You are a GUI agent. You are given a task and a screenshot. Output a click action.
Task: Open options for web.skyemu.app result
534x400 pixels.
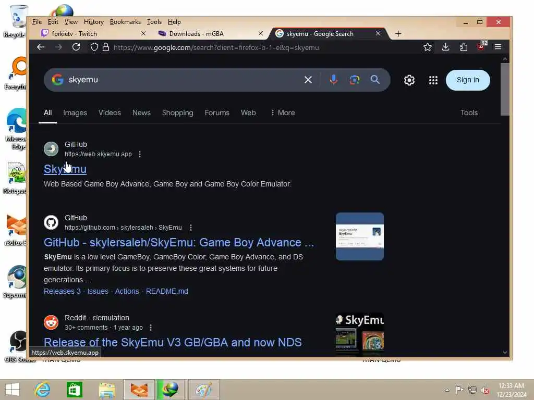point(140,154)
